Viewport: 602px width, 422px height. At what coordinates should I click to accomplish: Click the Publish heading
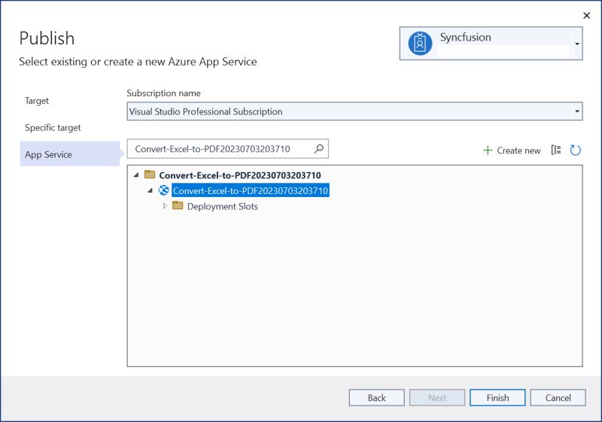(x=47, y=38)
